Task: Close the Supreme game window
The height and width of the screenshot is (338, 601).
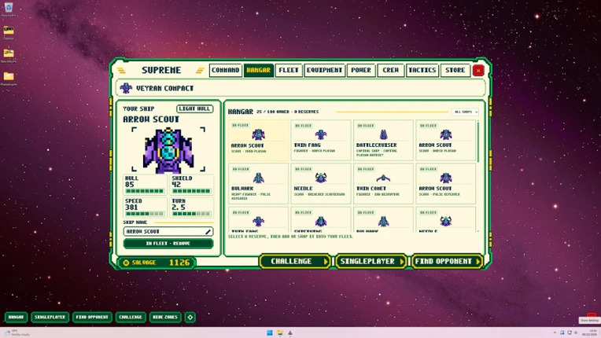Action: point(478,71)
